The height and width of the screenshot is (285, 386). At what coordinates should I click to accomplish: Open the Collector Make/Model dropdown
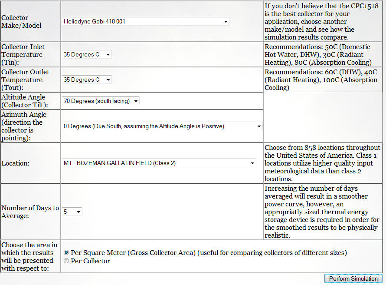(x=145, y=21)
